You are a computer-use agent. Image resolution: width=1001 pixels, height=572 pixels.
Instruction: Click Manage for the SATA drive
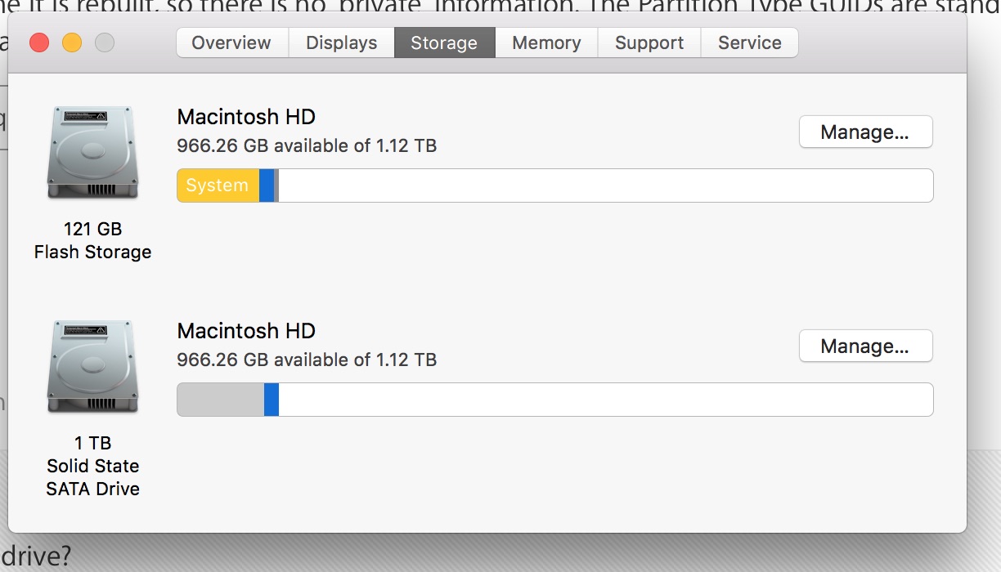865,346
